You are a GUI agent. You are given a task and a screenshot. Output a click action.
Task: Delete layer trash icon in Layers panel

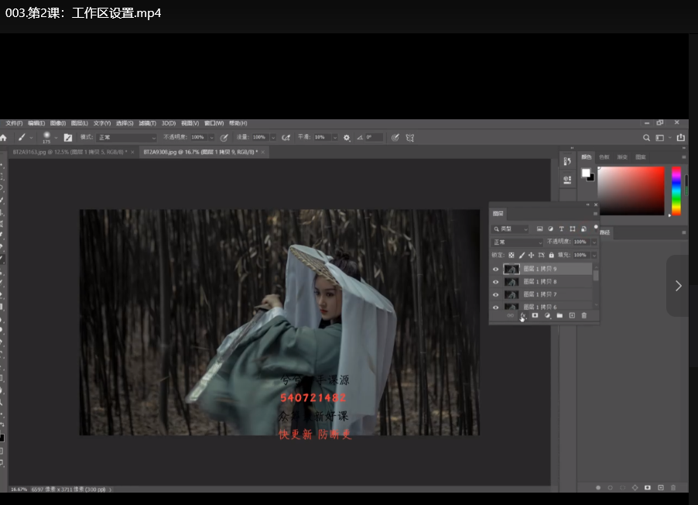584,315
